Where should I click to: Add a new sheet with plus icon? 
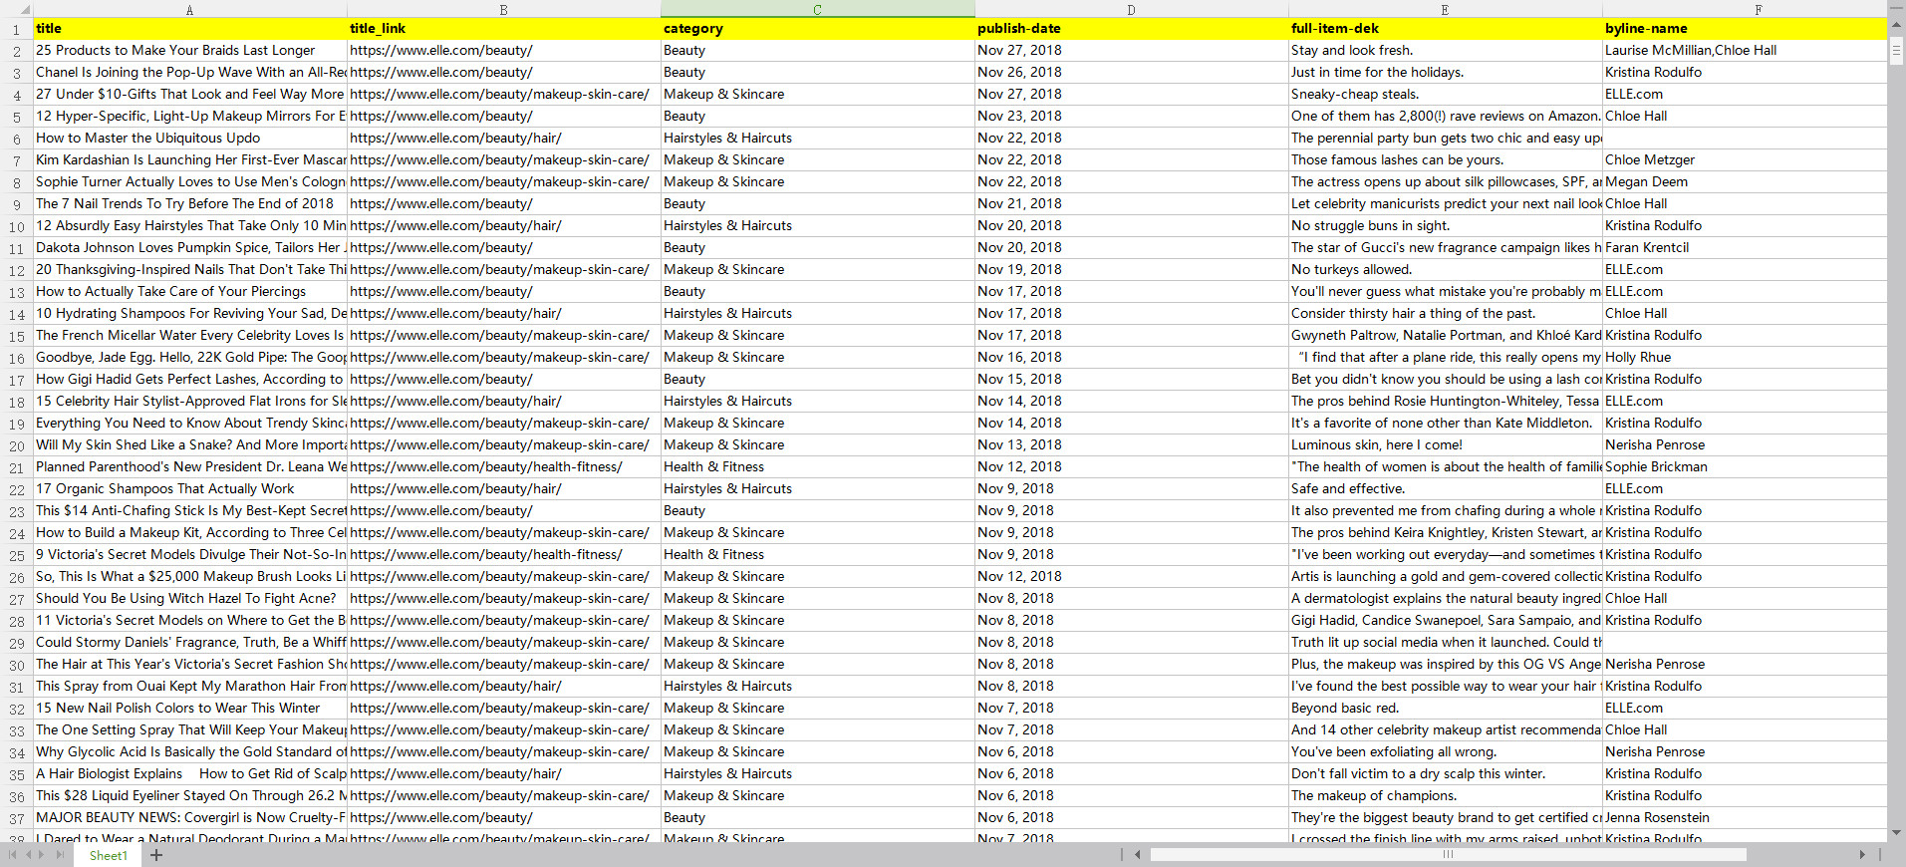[156, 855]
